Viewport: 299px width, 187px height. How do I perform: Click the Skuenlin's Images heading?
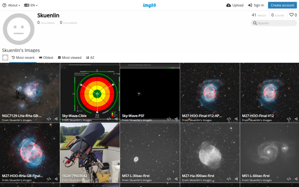[21, 50]
